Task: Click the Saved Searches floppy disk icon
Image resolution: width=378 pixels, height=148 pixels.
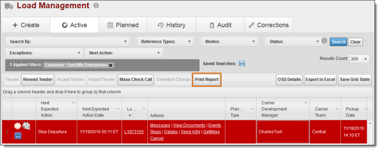Action: point(242,63)
